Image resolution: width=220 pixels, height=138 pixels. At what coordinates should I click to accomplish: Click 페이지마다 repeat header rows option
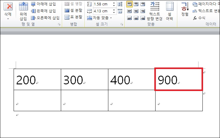[206, 4]
